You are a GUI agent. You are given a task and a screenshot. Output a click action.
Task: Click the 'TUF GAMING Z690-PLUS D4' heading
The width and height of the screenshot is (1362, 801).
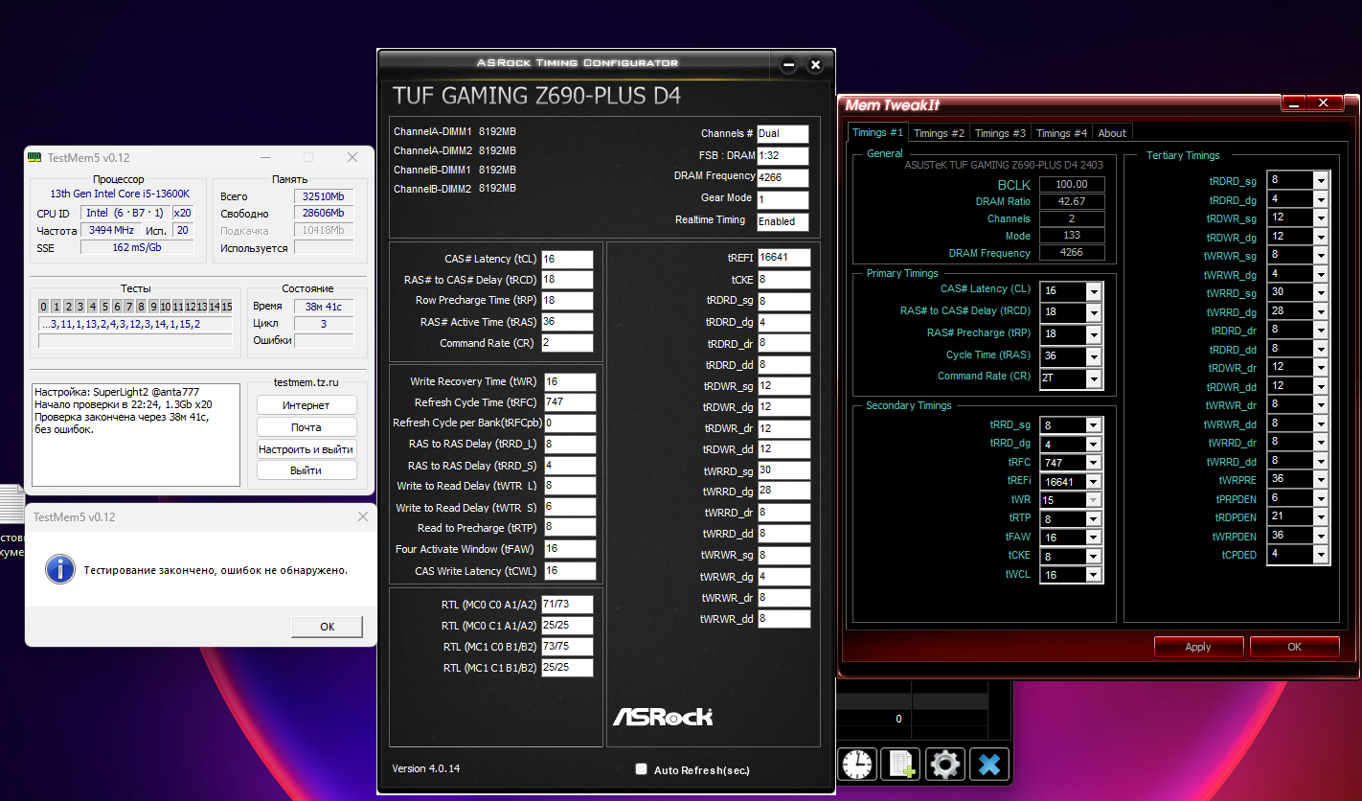click(537, 96)
